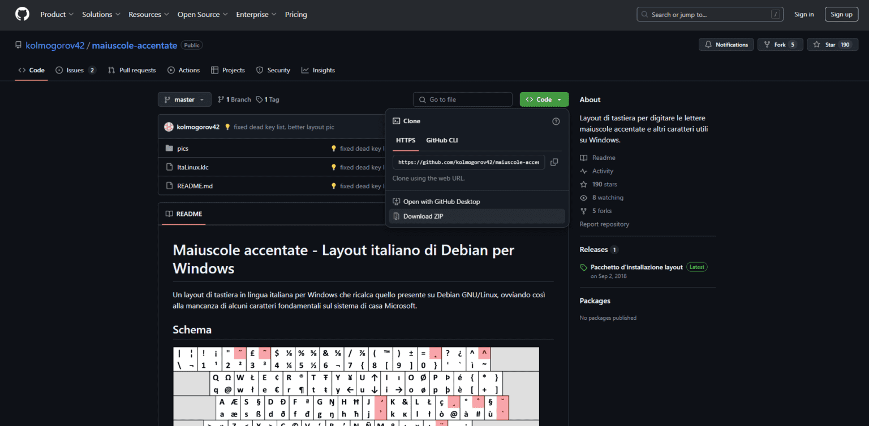Open the README.md file link
This screenshot has width=869, height=426.
pyautogui.click(x=195, y=186)
